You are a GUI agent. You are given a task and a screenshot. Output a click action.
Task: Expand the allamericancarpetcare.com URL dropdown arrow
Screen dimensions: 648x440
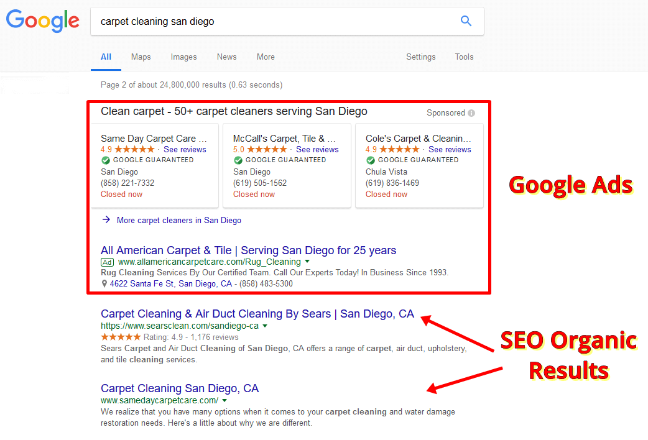click(306, 262)
